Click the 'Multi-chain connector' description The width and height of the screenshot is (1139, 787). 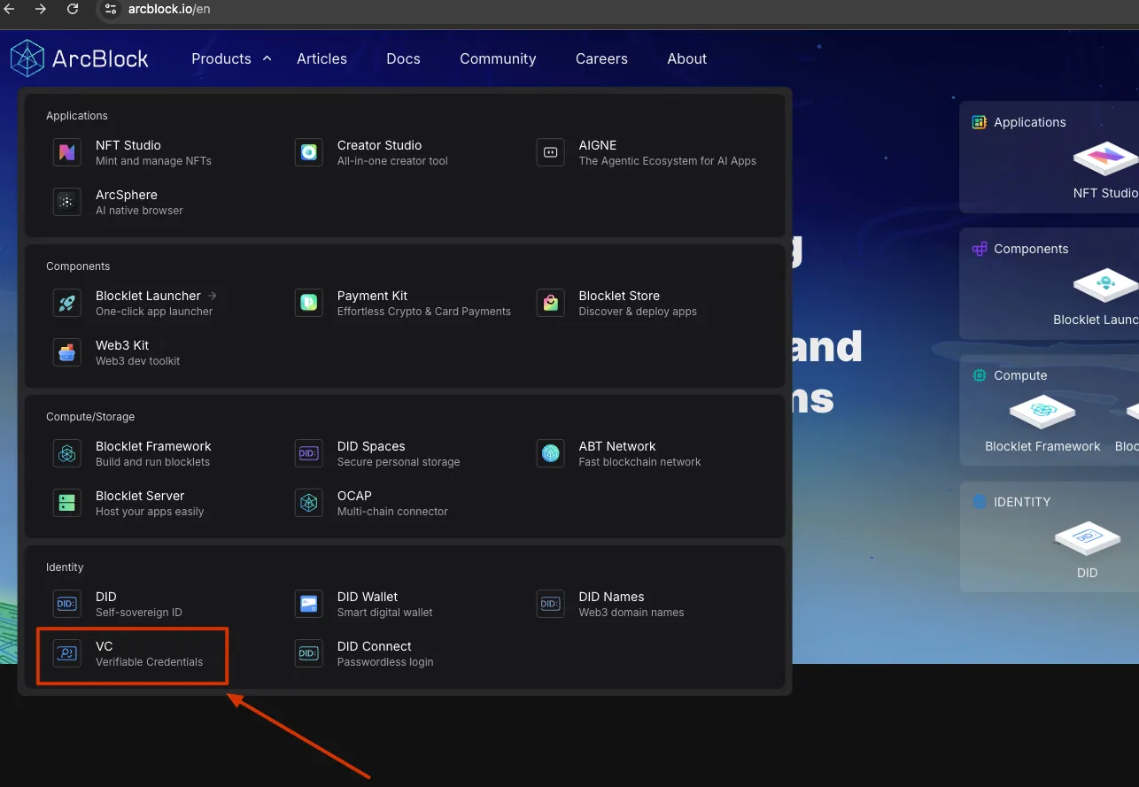pos(392,512)
